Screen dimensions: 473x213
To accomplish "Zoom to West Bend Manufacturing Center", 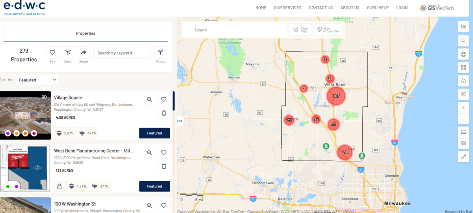I will pyautogui.click(x=149, y=153).
